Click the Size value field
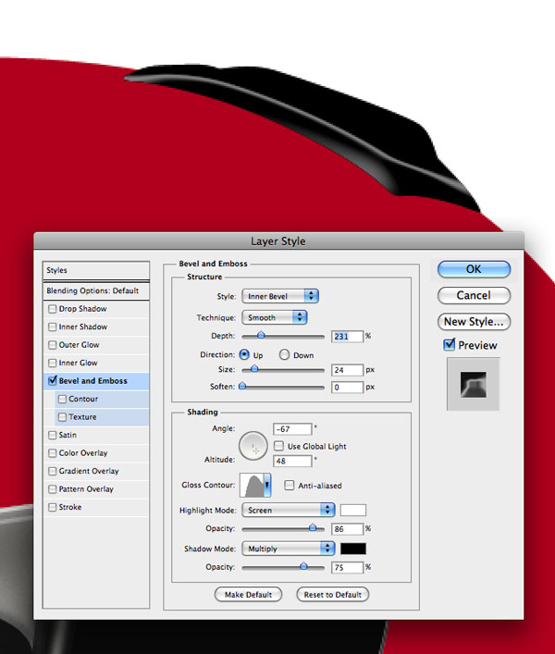The image size is (555, 654). [348, 370]
